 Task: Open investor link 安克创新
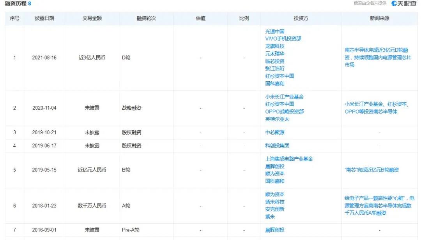coord(275,209)
